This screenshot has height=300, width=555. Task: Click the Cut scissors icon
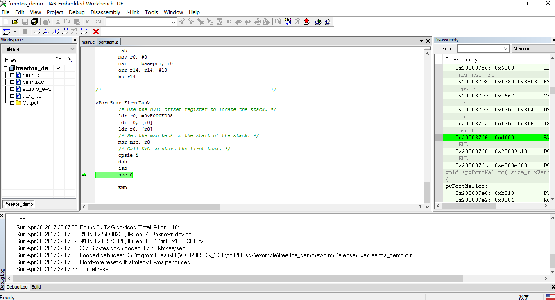(x=58, y=22)
